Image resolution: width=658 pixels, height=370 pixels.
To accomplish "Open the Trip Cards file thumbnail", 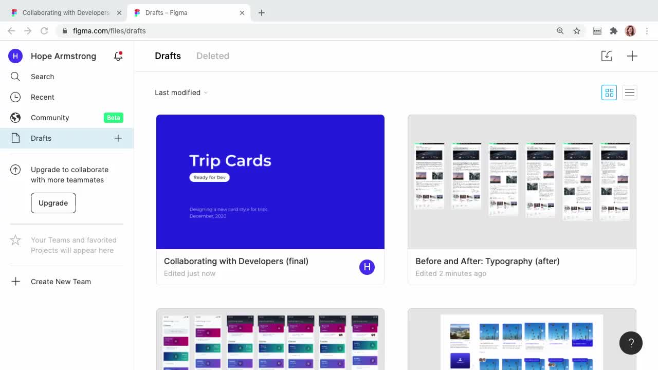I will click(x=270, y=182).
